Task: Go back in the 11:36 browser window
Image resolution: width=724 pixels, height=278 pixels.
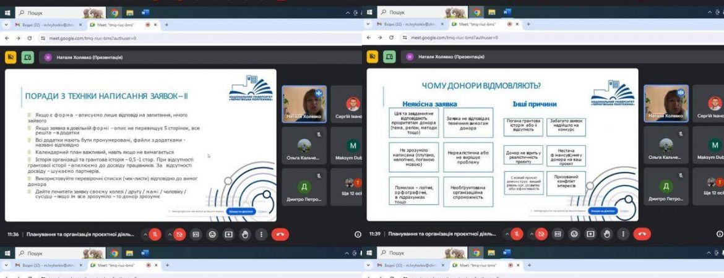Action: pyautogui.click(x=7, y=38)
